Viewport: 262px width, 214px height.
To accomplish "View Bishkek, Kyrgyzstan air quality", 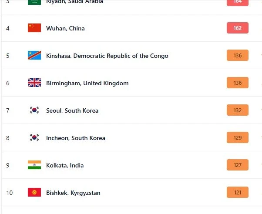I will coord(73,193).
